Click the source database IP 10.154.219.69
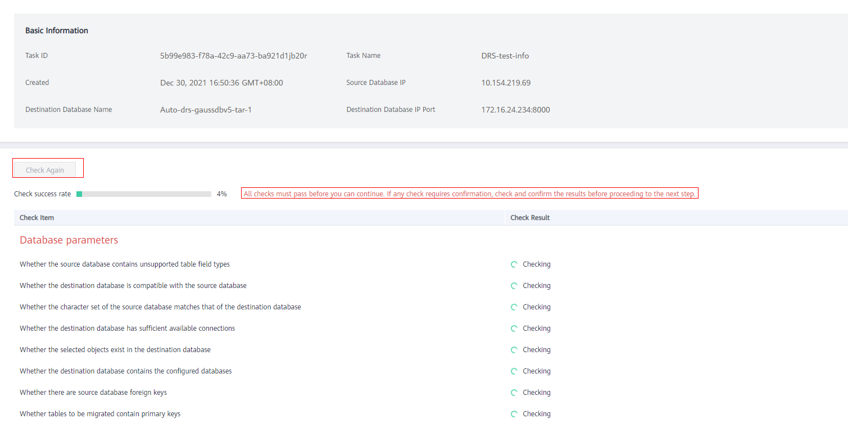The width and height of the screenshot is (848, 432). point(506,83)
